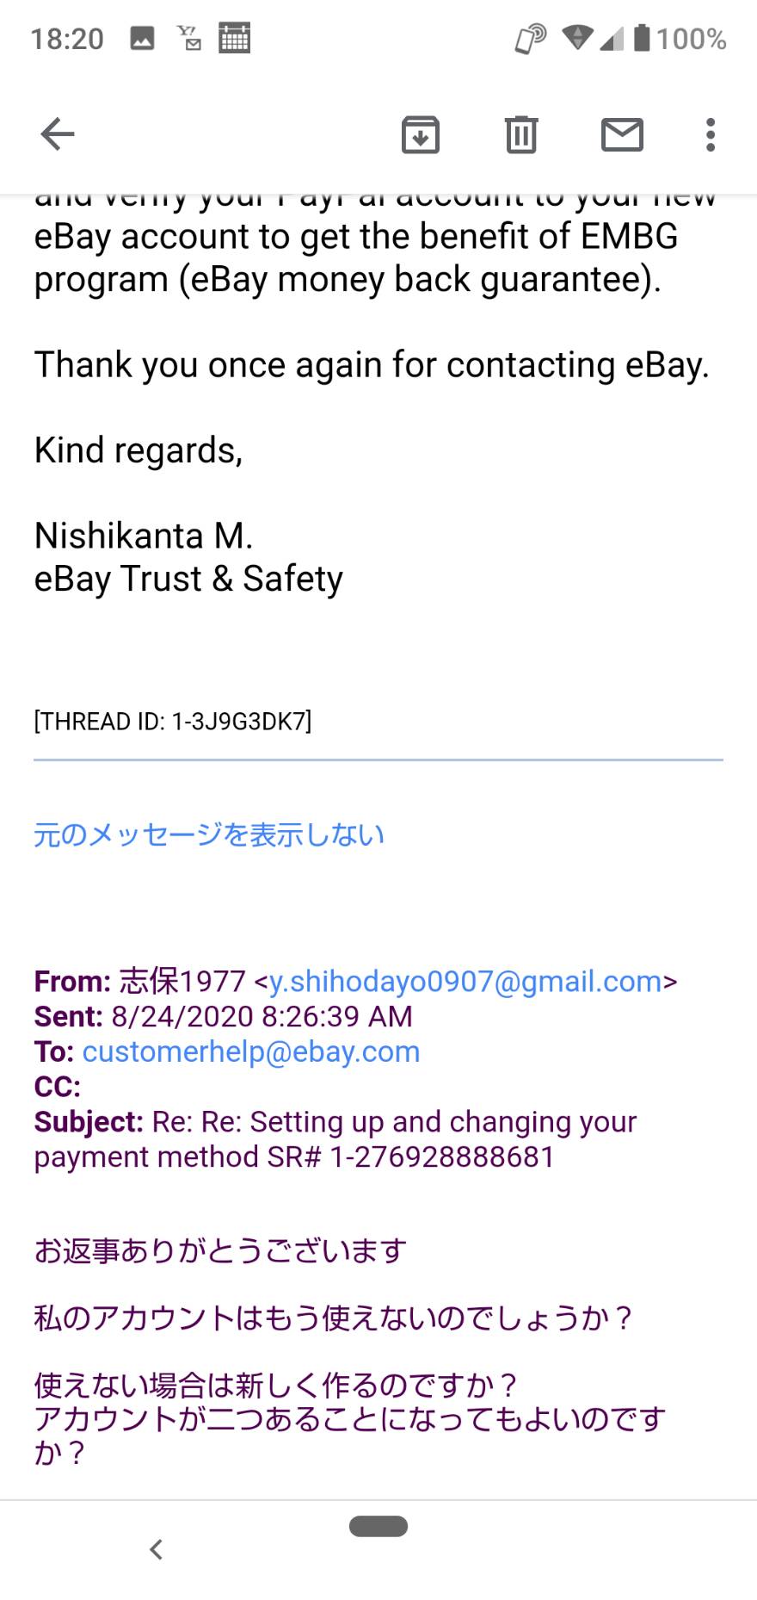The image size is (757, 1600).
Task: Archive this email with the archive icon
Action: pyautogui.click(x=421, y=135)
